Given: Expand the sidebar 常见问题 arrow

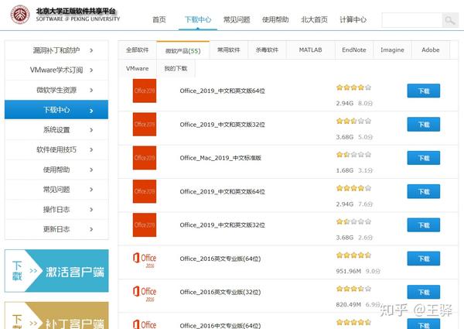Looking at the screenshot, I should [x=91, y=190].
